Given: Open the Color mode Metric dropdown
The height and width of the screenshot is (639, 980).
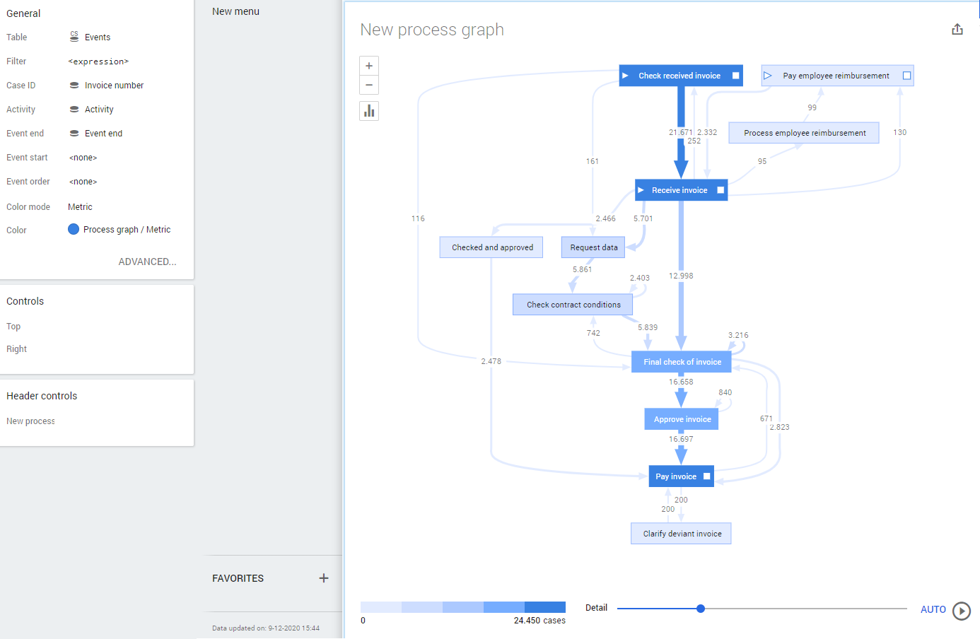Looking at the screenshot, I should pos(81,207).
